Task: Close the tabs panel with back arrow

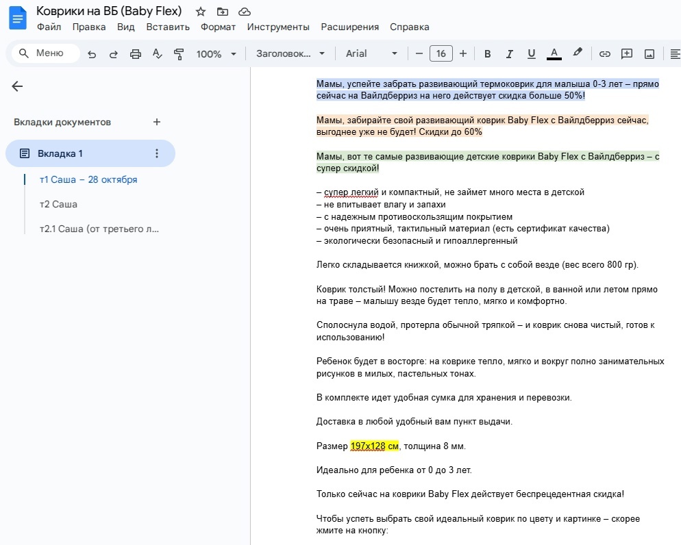Action: pyautogui.click(x=17, y=86)
